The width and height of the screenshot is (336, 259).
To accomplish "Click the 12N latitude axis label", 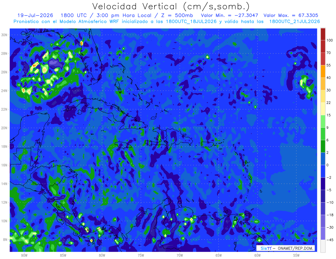I will point(5,202).
